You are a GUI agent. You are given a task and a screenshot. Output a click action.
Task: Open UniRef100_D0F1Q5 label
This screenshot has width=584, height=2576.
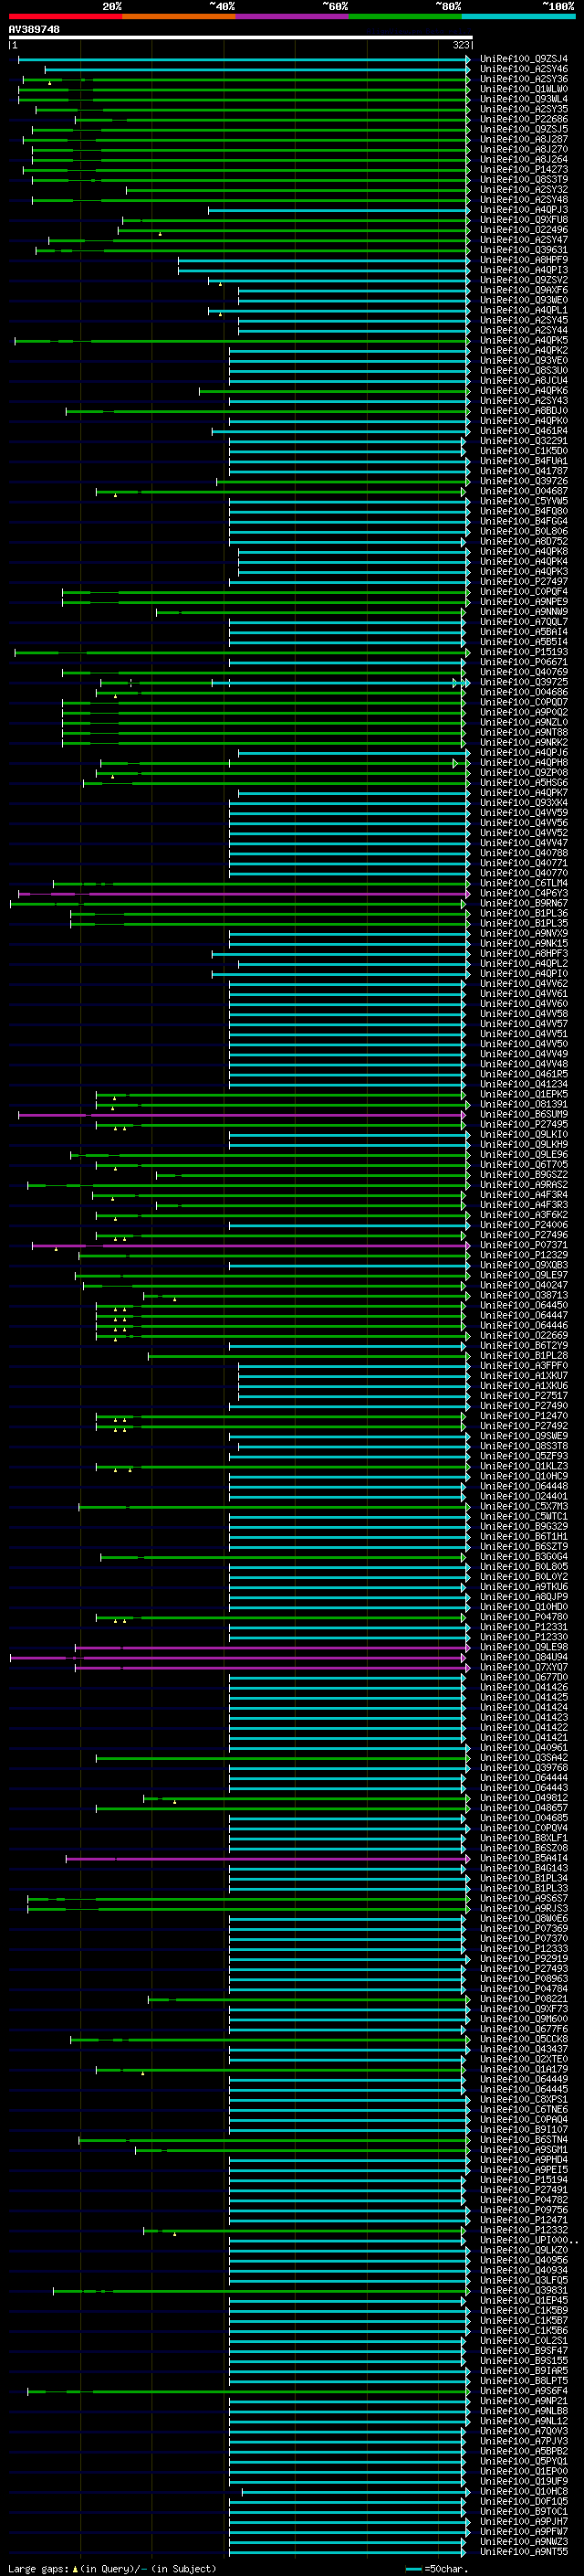tap(523, 2501)
